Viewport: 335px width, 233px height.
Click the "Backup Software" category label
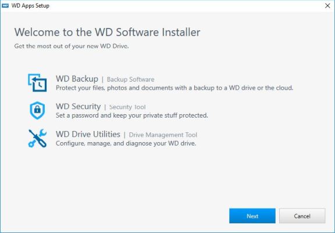tap(130, 79)
